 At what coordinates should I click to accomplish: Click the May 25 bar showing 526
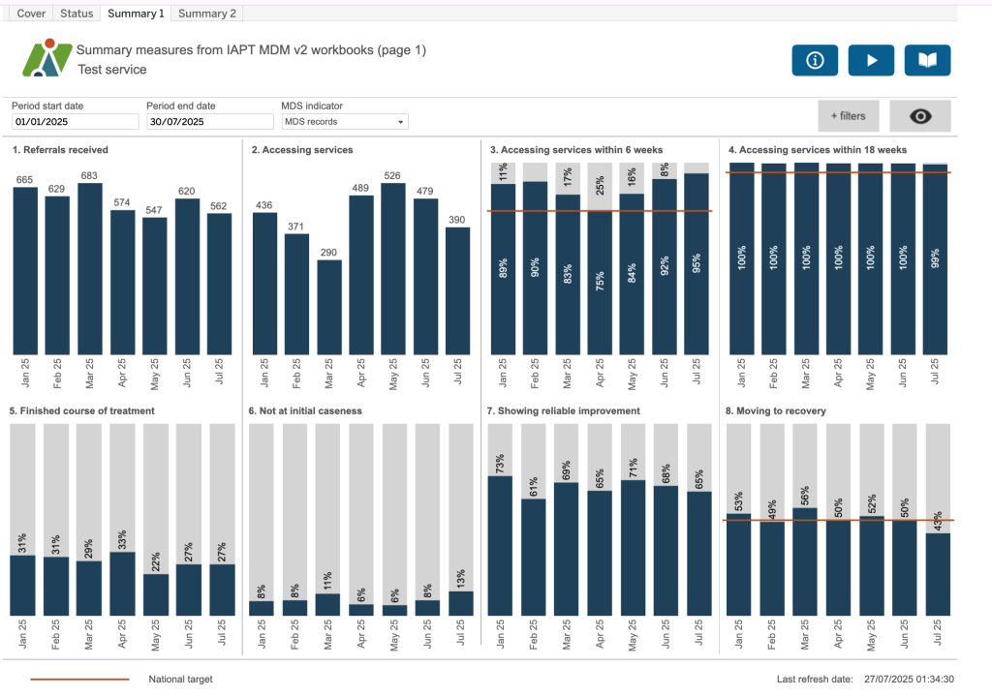[x=393, y=268]
